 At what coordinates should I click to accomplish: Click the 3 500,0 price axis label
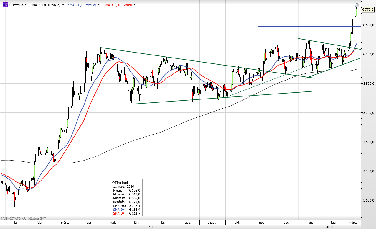pyautogui.click(x=368, y=200)
